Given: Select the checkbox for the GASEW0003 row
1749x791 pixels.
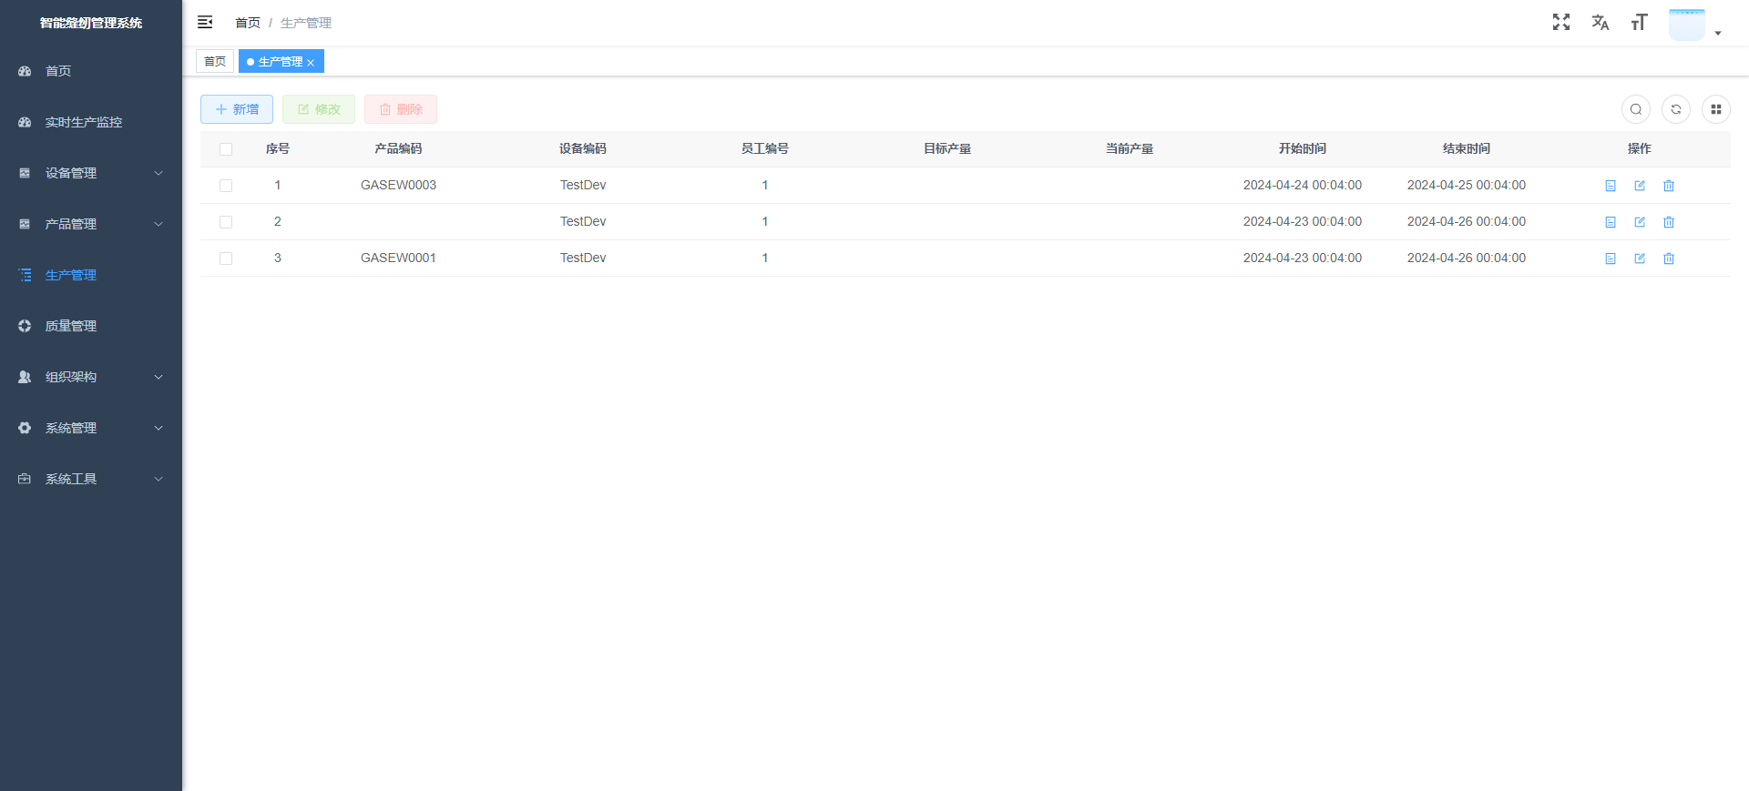Looking at the screenshot, I should coord(226,186).
